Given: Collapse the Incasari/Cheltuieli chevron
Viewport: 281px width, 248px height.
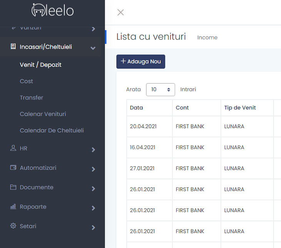Looking at the screenshot, I should point(93,48).
